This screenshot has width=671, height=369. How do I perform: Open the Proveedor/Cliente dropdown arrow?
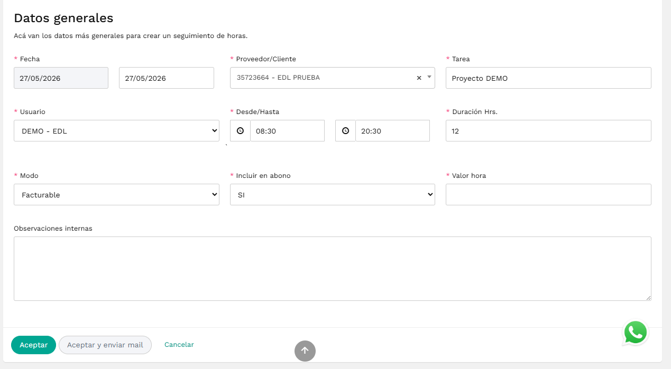click(x=429, y=77)
